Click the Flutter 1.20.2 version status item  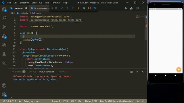91,101
